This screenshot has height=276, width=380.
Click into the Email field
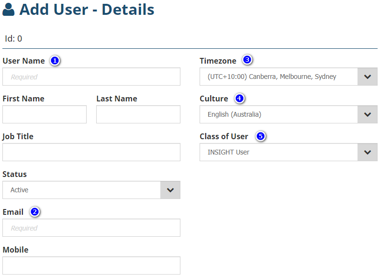click(91, 228)
